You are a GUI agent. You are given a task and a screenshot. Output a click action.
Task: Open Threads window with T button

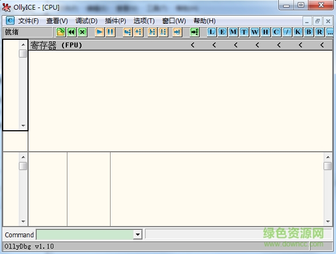coord(244,32)
